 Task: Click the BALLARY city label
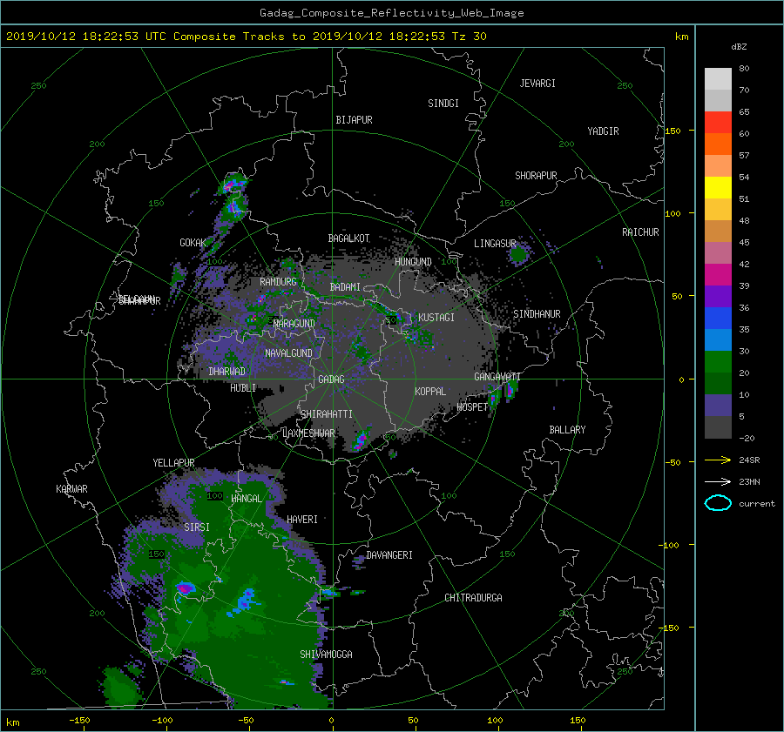[x=567, y=430]
